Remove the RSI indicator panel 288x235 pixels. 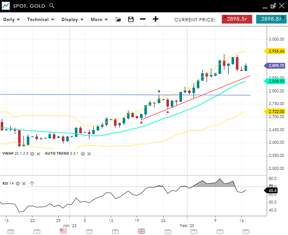coord(24,184)
